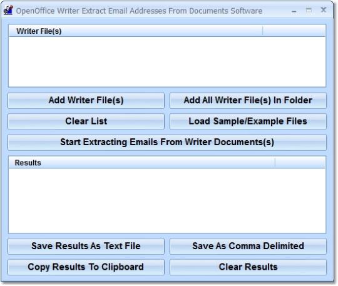Click the application icon in title bar
This screenshot has height=286, width=338.
click(x=8, y=10)
